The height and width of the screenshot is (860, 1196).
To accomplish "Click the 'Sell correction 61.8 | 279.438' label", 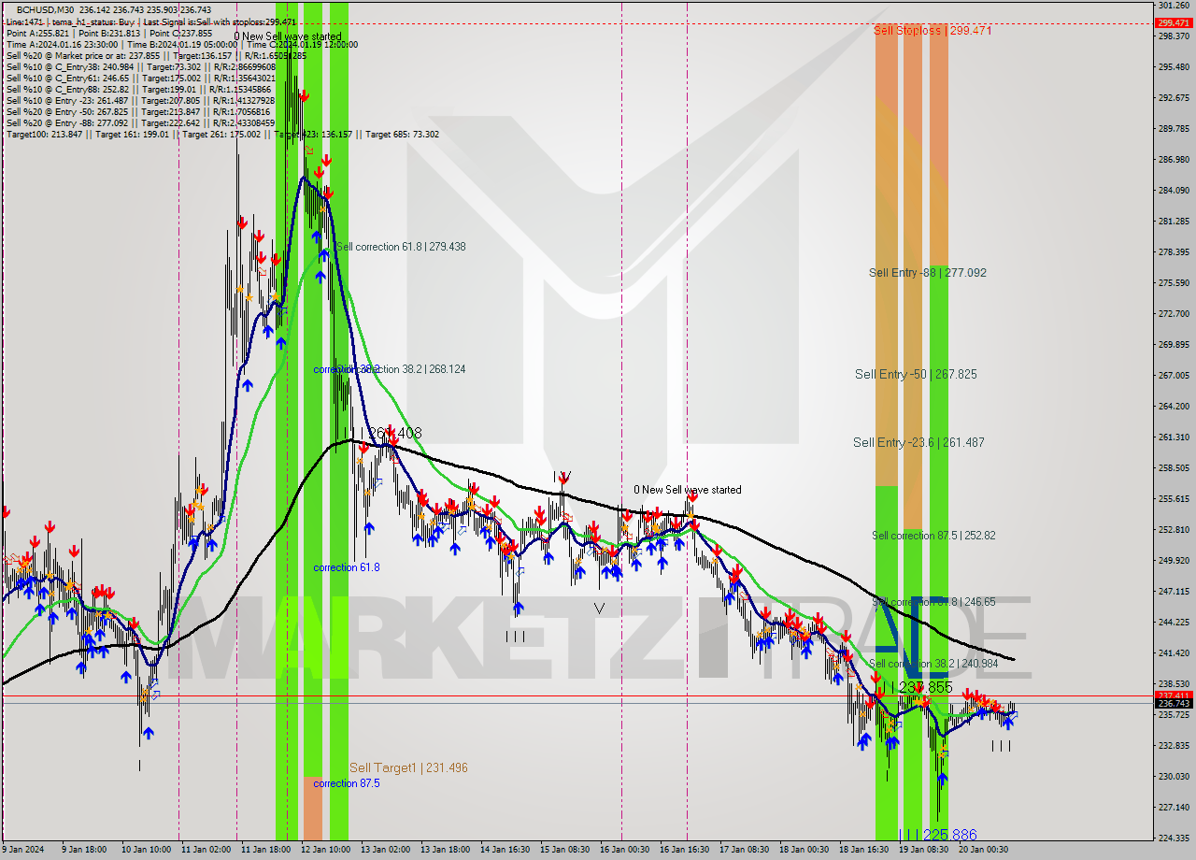I will [x=401, y=247].
